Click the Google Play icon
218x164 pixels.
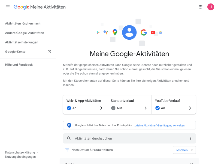pos(98,33)
